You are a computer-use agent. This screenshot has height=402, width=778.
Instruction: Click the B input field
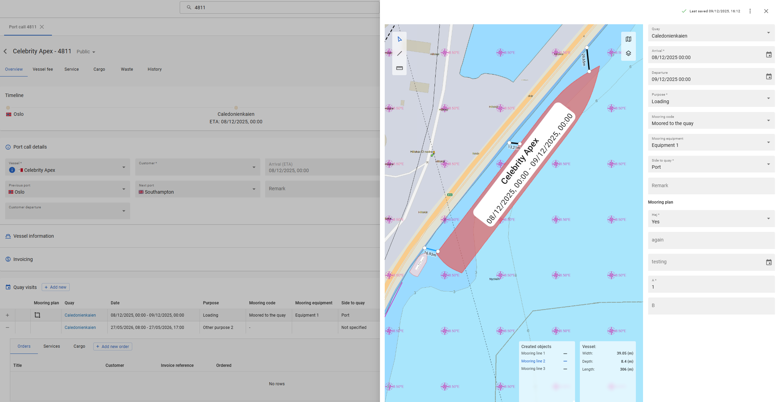pos(711,306)
